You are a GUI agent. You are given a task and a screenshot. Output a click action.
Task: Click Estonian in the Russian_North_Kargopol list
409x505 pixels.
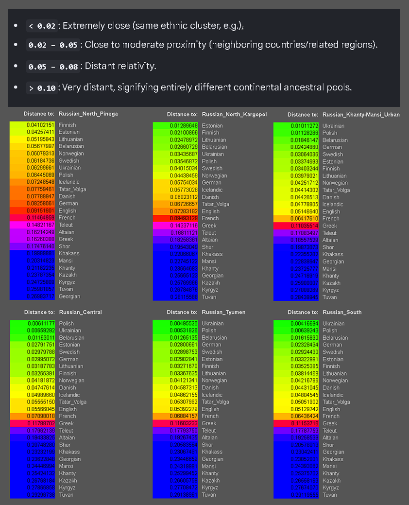pyautogui.click(x=212, y=125)
